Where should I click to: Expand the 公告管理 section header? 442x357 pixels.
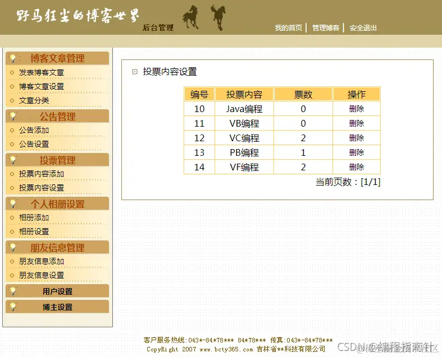[57, 116]
